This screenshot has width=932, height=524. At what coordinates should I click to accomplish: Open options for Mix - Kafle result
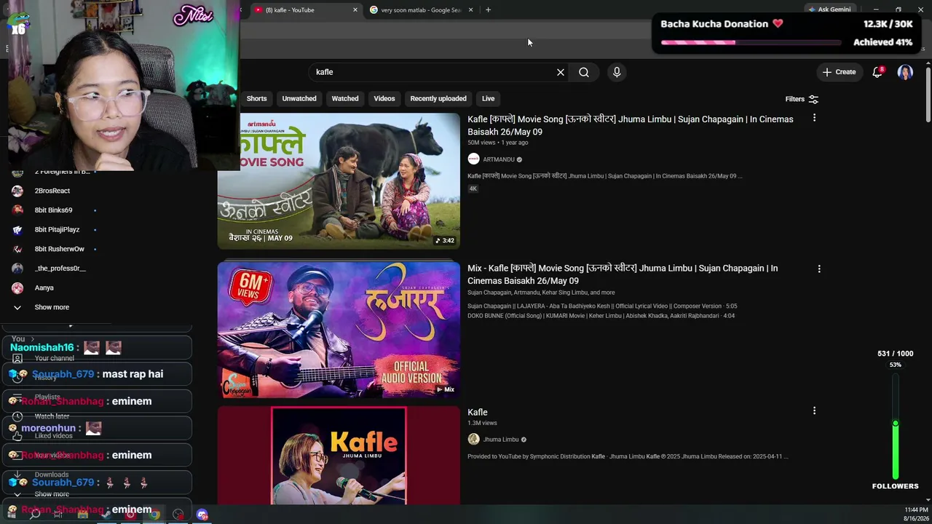click(x=819, y=269)
